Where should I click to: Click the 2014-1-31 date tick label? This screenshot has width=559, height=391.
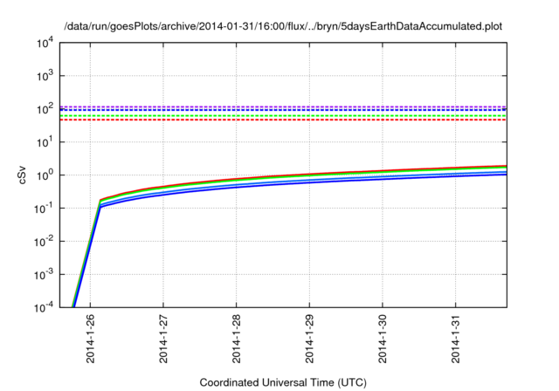(455, 341)
